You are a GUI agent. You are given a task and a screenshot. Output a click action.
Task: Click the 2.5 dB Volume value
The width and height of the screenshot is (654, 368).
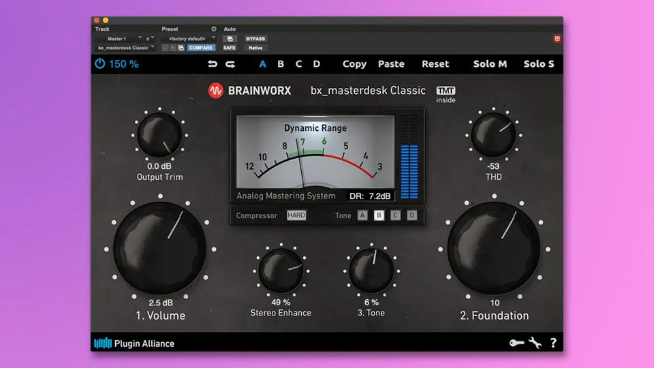161,303
